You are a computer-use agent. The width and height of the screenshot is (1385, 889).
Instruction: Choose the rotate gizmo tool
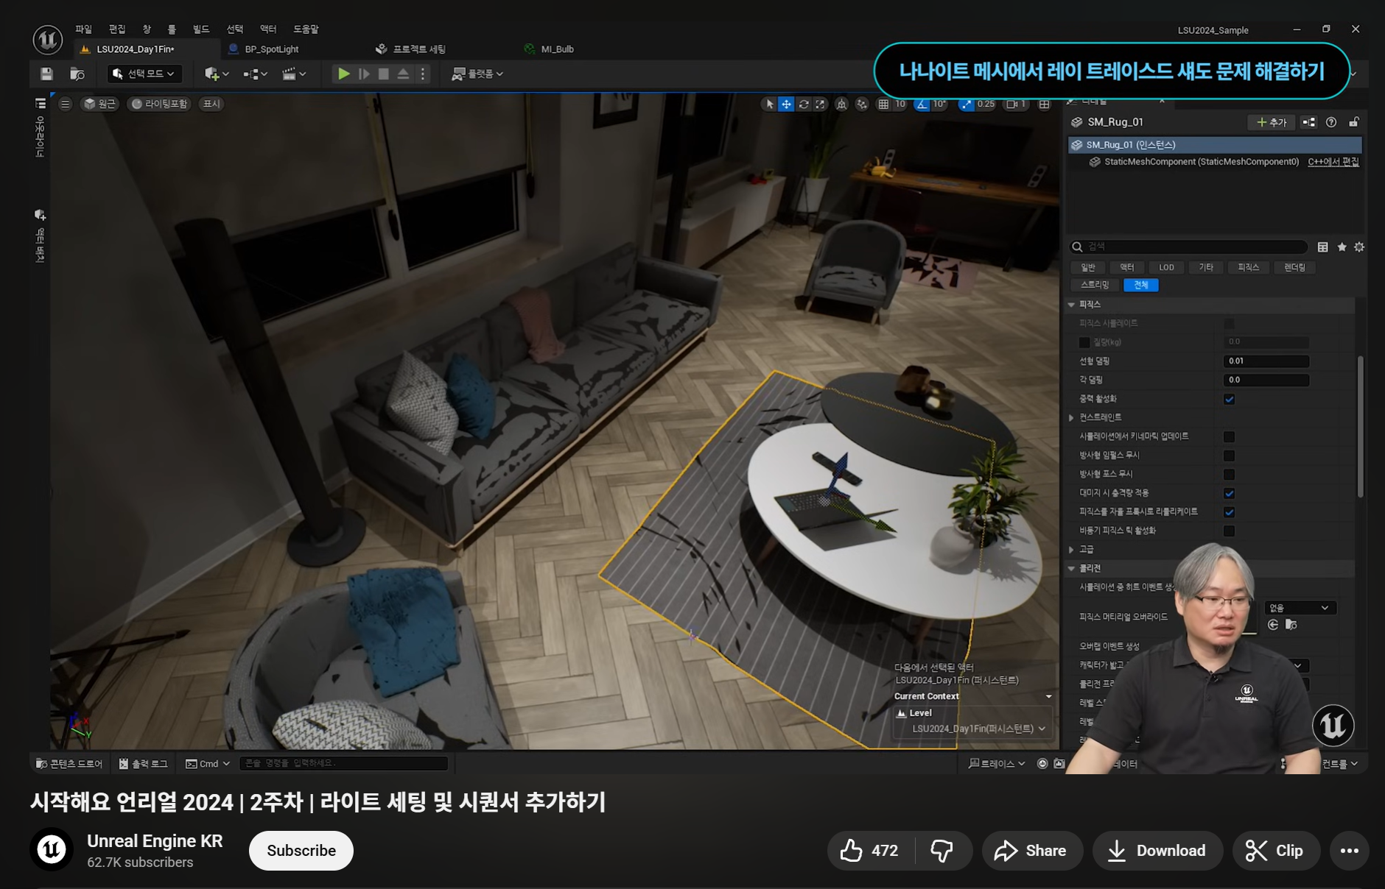pos(804,105)
